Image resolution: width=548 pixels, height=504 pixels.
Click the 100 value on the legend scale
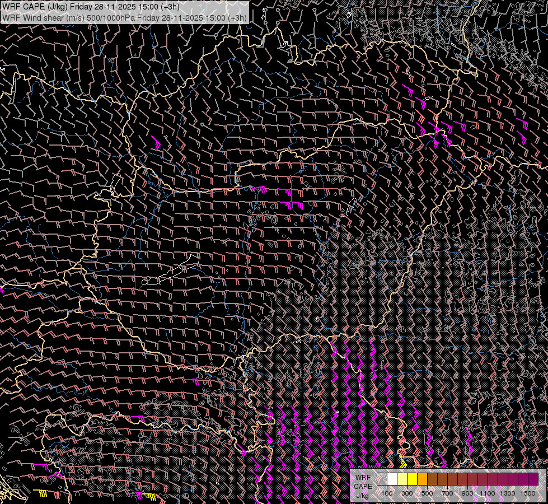[387, 493]
